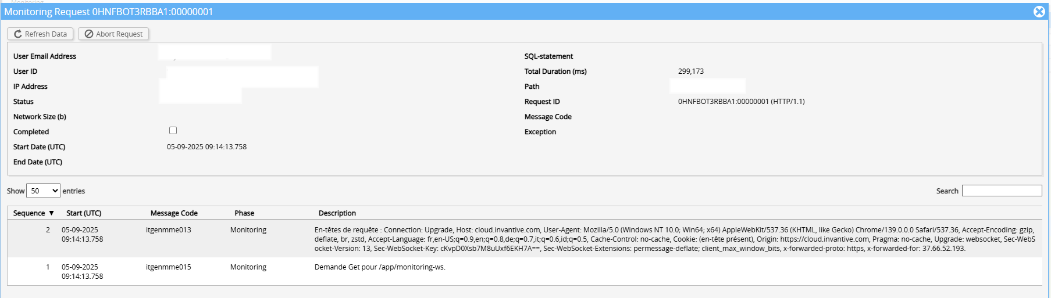Sort by Description column header
The image size is (1051, 298).
(x=337, y=213)
